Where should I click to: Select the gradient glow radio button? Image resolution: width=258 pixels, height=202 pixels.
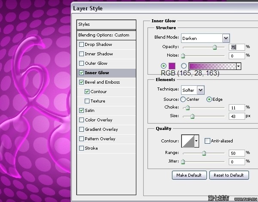(x=184, y=66)
